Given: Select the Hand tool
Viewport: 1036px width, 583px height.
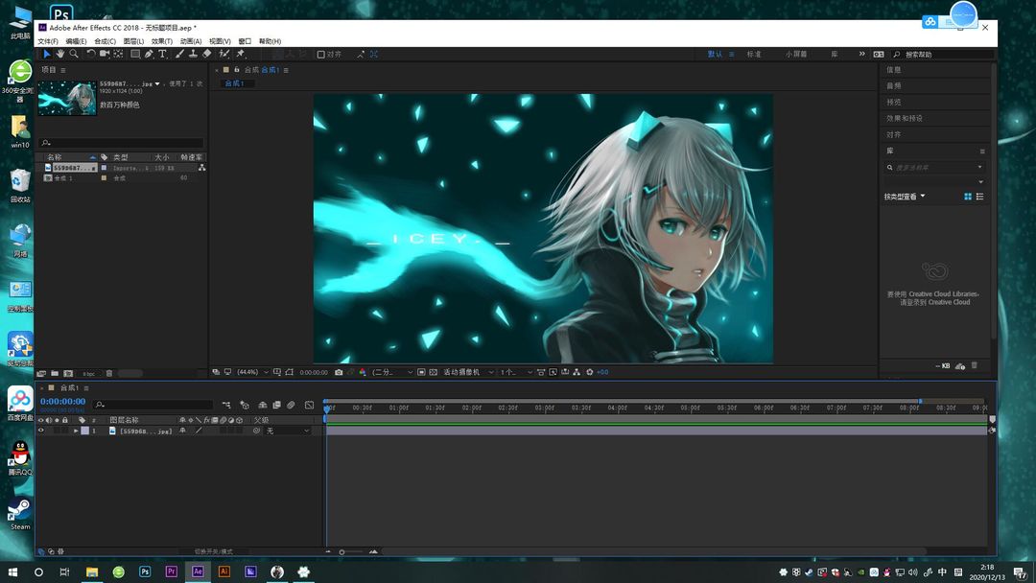Looking at the screenshot, I should point(60,54).
